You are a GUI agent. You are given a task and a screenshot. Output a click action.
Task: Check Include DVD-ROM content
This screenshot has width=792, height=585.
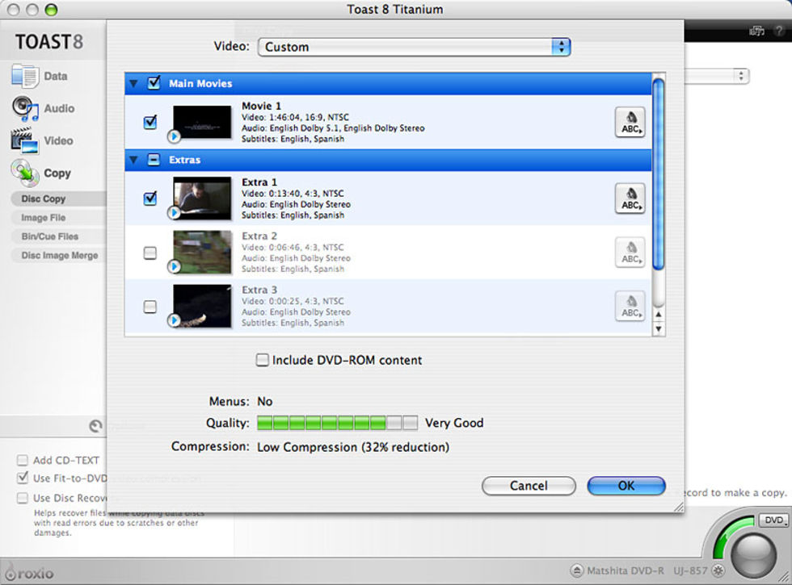pyautogui.click(x=263, y=361)
